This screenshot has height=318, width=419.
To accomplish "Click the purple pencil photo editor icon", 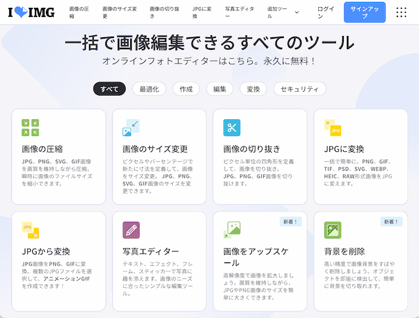I will [x=131, y=230].
